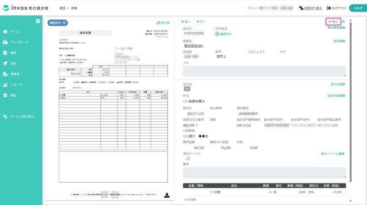This screenshot has width=367, height=205.
Task: Click the 確認待ち send status link
Action: (226, 34)
